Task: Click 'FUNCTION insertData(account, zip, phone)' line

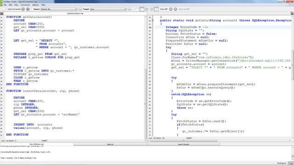Action: tap(43, 91)
